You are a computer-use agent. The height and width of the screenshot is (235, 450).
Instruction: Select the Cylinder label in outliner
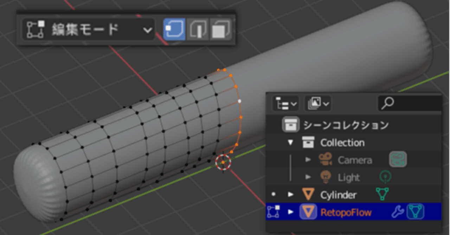tap(338, 195)
